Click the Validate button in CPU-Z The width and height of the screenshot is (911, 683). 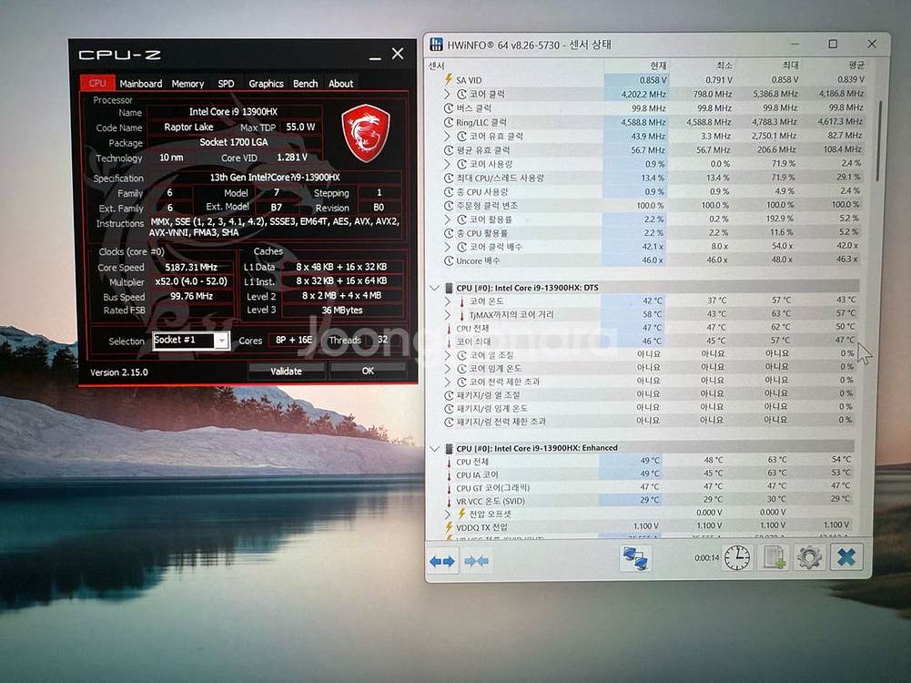pos(286,371)
